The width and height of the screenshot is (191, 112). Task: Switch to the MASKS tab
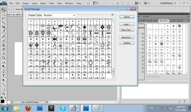(x=149, y=21)
